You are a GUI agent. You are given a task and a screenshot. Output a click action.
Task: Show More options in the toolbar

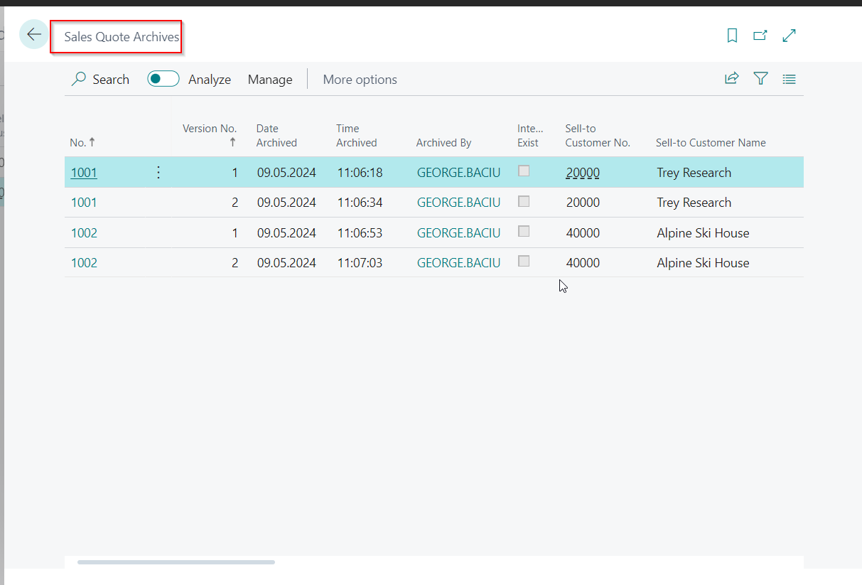pos(360,80)
